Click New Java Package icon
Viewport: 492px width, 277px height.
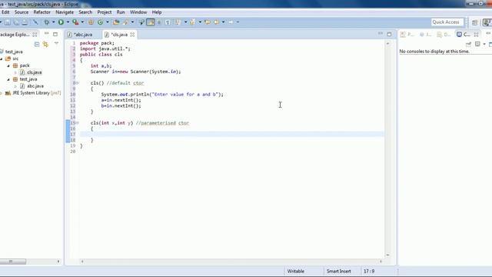point(91,22)
